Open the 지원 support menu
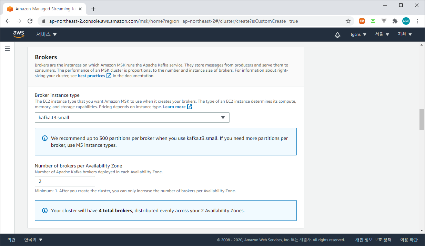The image size is (425, 246). [x=405, y=34]
